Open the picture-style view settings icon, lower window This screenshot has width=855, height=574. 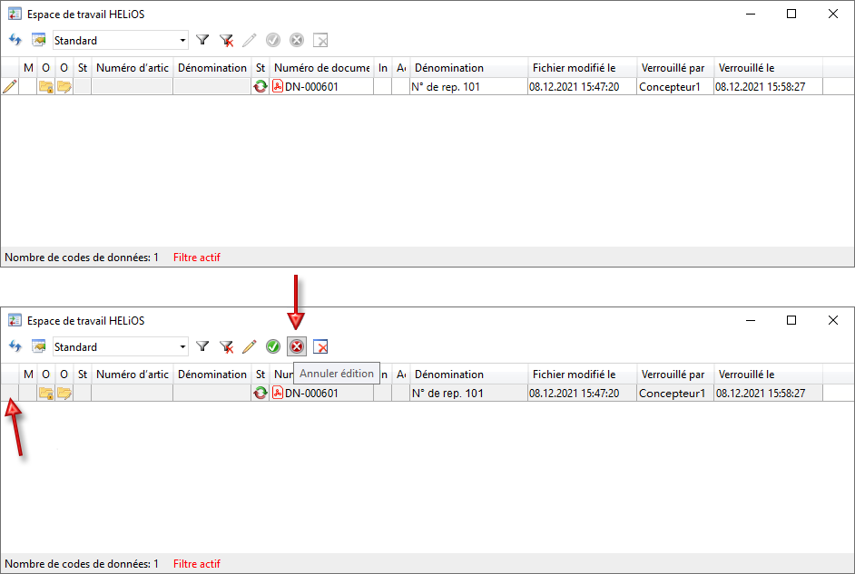(x=39, y=347)
